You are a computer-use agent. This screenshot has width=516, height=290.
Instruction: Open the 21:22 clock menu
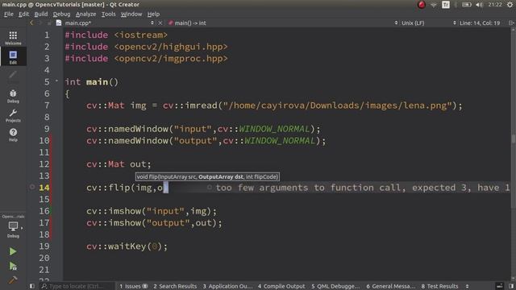[x=495, y=5]
